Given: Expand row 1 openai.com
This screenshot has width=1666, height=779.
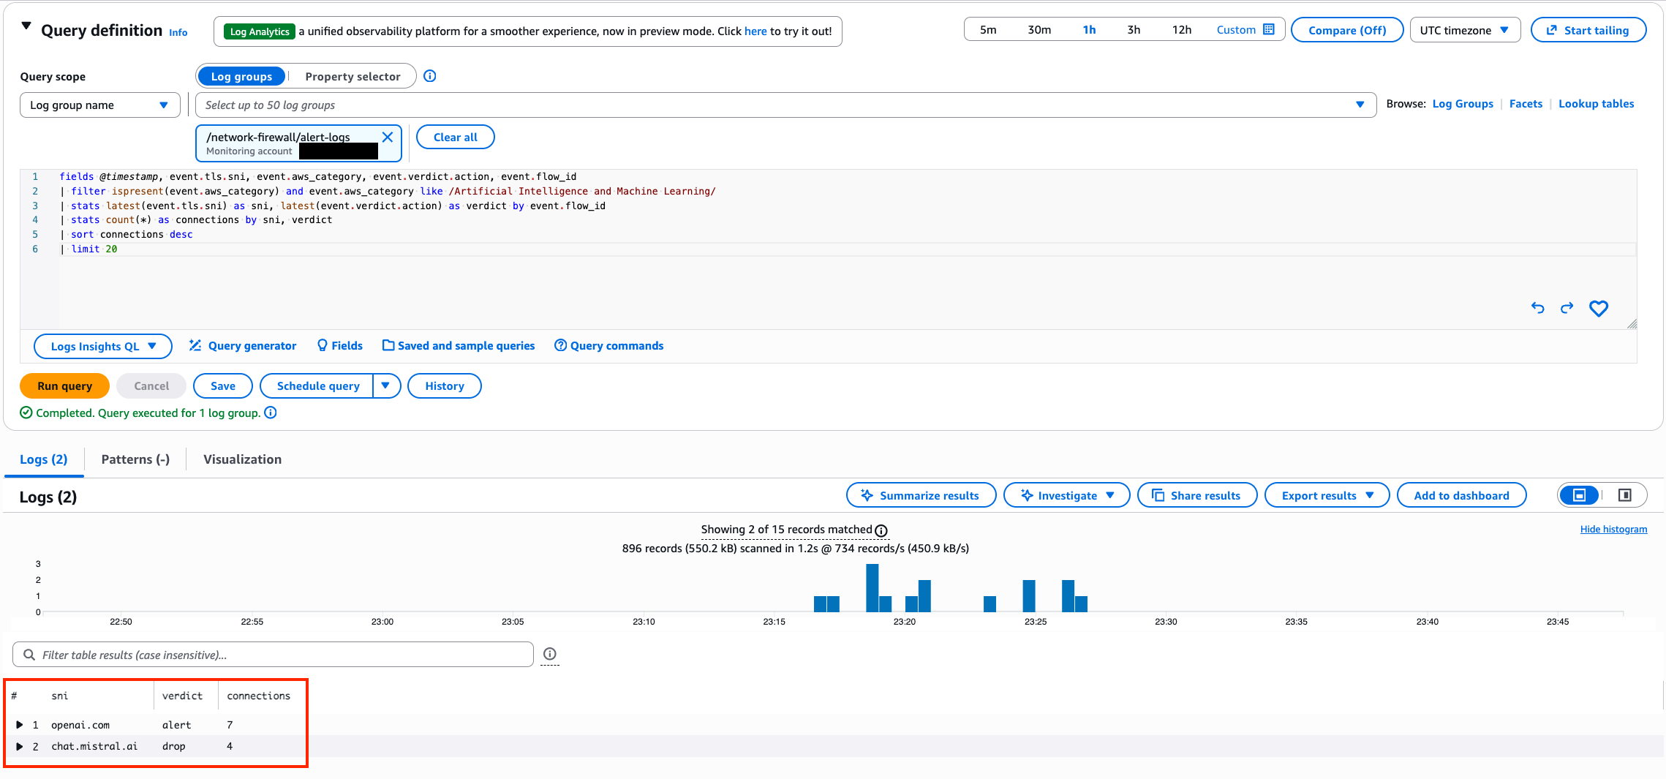Looking at the screenshot, I should 19,725.
